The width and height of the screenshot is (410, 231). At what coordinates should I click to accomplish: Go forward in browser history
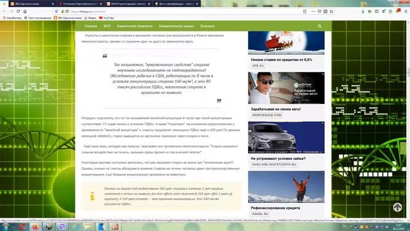[12, 12]
